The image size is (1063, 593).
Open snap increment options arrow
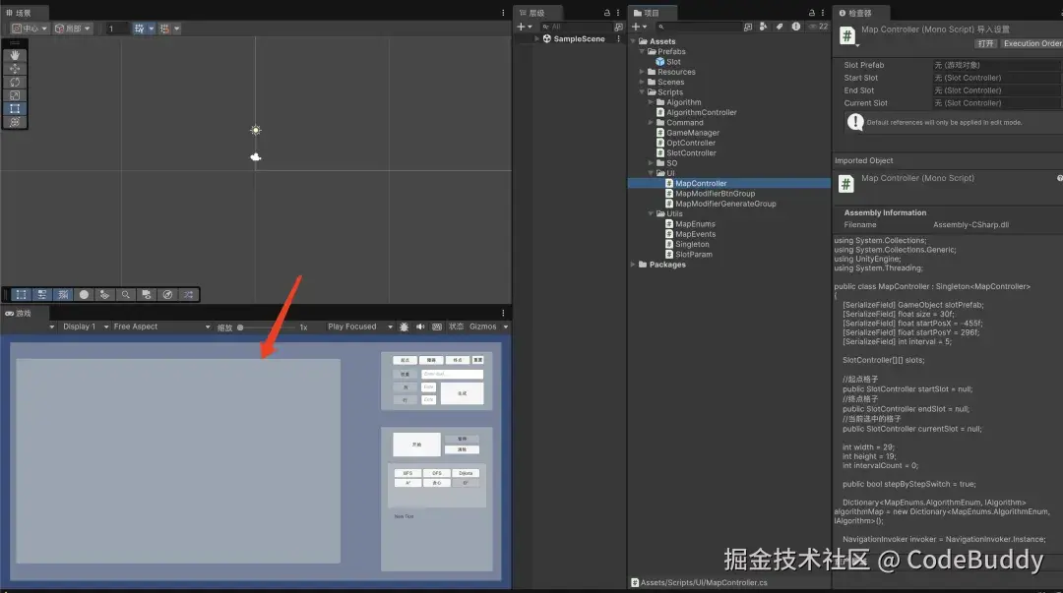[x=177, y=29]
